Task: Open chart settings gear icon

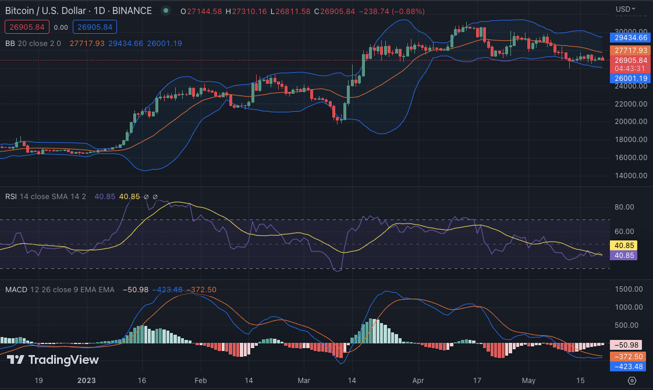Action: click(631, 380)
